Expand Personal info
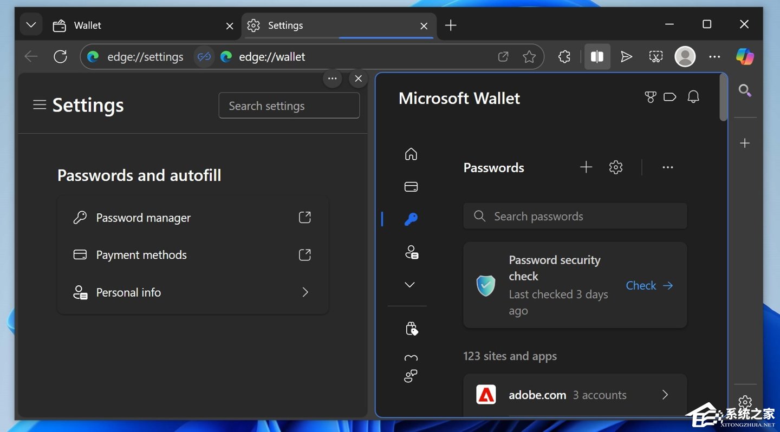This screenshot has height=432, width=780. (193, 292)
